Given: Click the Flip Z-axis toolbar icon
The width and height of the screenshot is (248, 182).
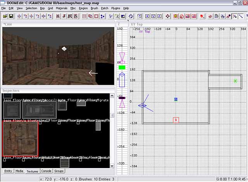Looking at the screenshot, I should (x=43, y=16).
